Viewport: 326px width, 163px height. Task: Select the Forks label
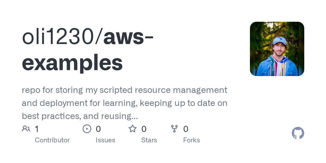[x=192, y=140]
